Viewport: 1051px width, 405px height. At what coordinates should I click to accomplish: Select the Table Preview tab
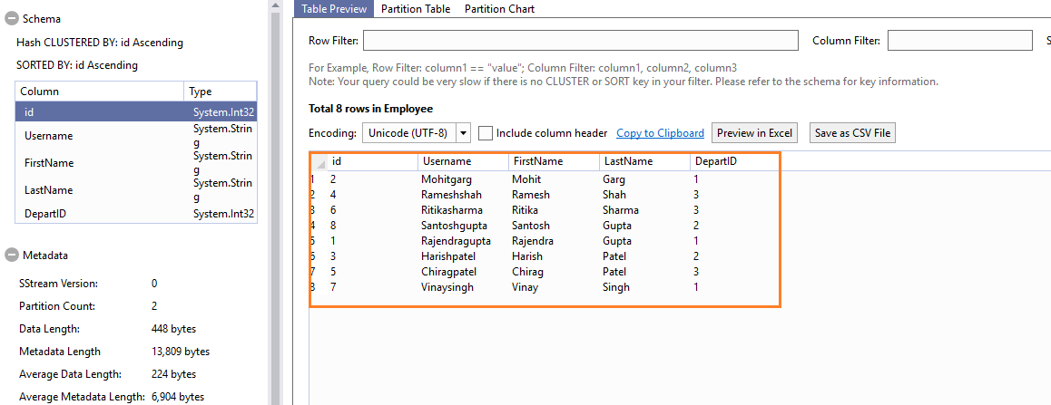(x=334, y=9)
